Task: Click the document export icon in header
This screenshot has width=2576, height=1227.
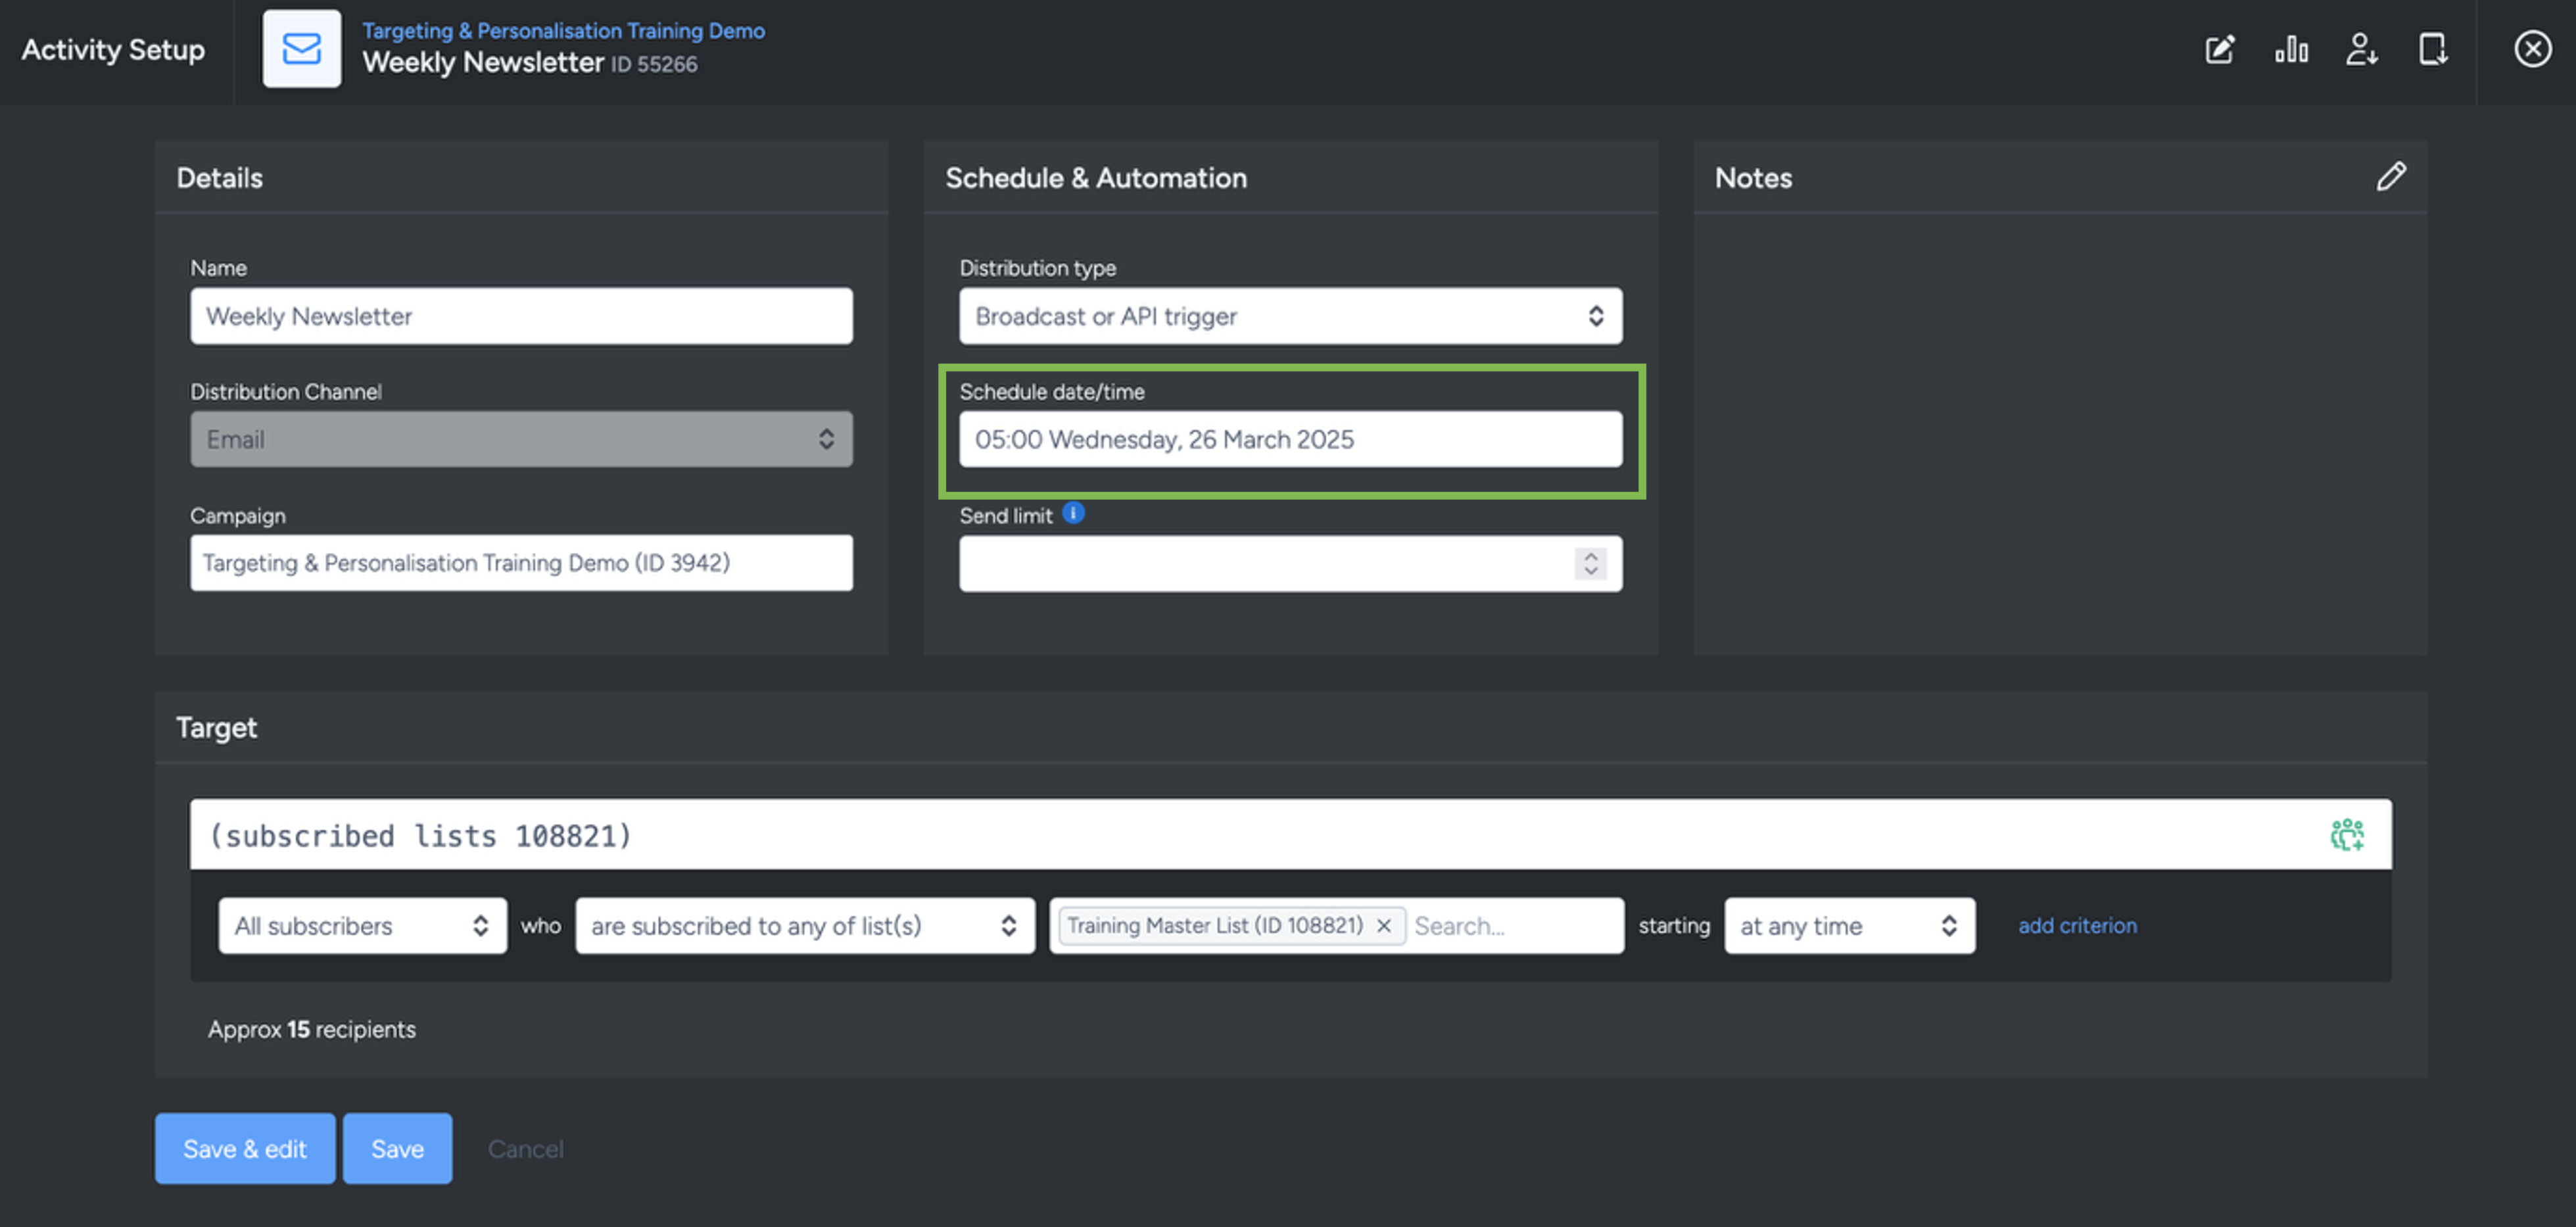Action: point(2432,49)
